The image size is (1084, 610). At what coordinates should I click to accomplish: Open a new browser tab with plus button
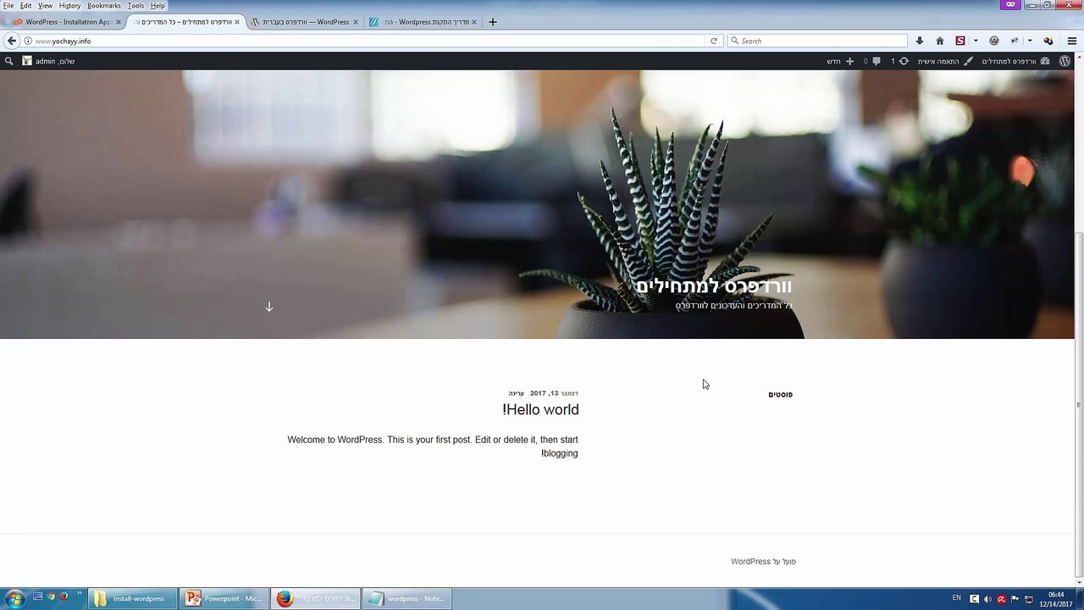coord(493,22)
